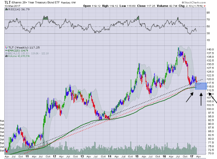
Task: Click the 132.5 price axis label
Action: point(210,61)
